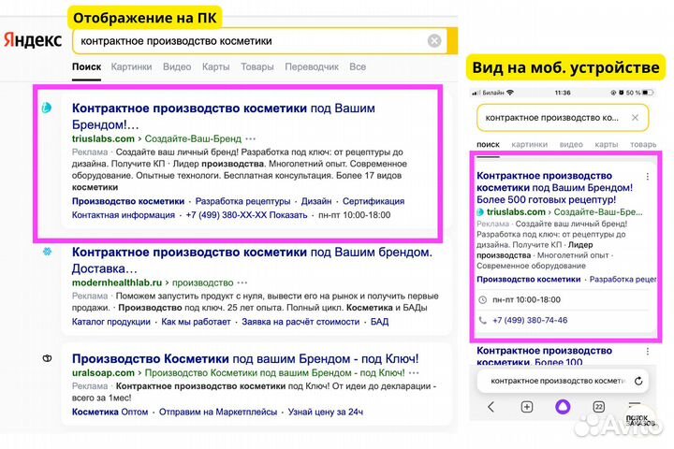This screenshot has width=674, height=449.
Task: Click the Яндекс logo
Action: (33, 40)
